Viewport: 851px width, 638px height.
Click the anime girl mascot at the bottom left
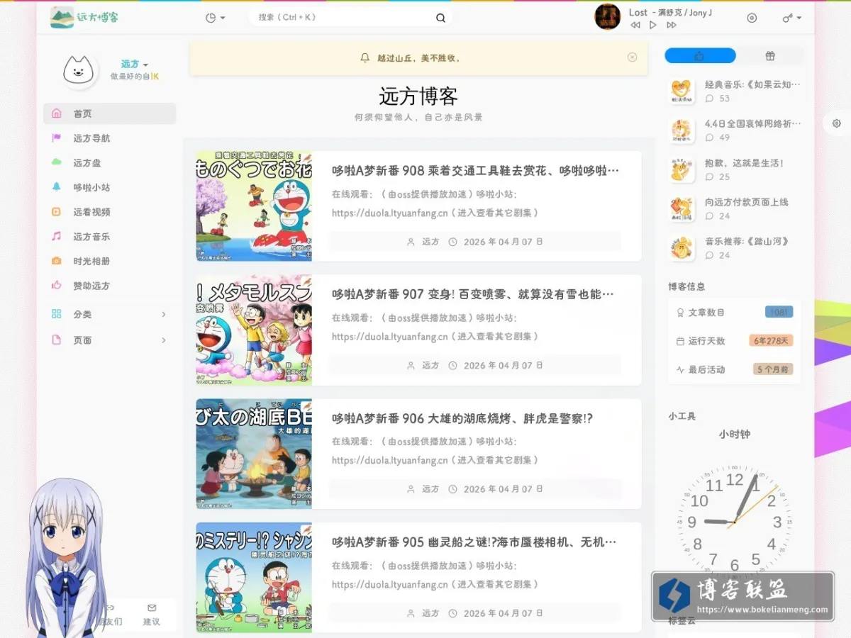tap(66, 558)
